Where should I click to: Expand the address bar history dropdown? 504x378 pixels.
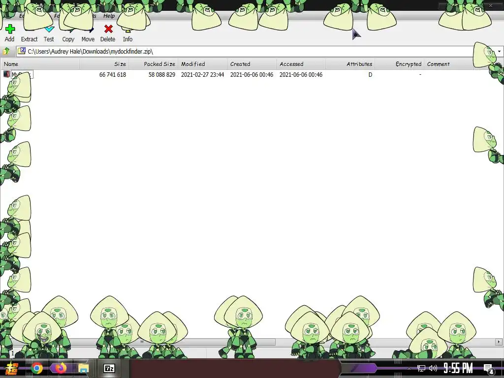499,51
